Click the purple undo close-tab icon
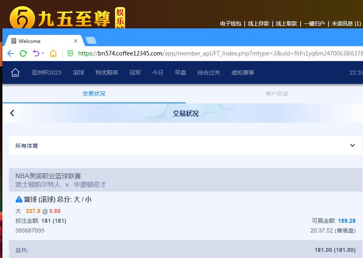This screenshot has width=363, height=258. (x=36, y=53)
